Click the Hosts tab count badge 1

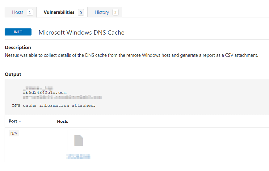30,13
